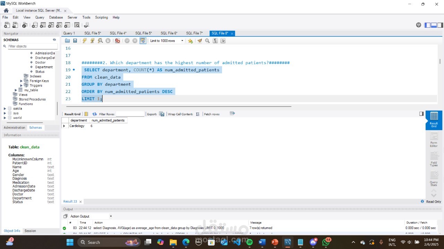Refresh the result grid data

(94, 114)
